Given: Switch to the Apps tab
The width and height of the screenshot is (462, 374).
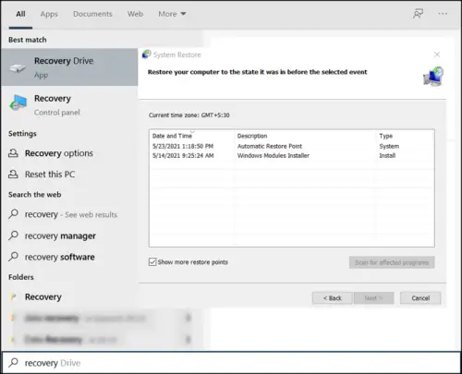Looking at the screenshot, I should click(x=49, y=14).
